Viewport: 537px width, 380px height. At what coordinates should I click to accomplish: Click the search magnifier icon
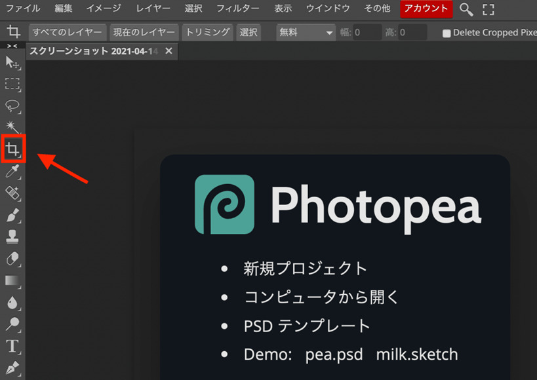466,10
